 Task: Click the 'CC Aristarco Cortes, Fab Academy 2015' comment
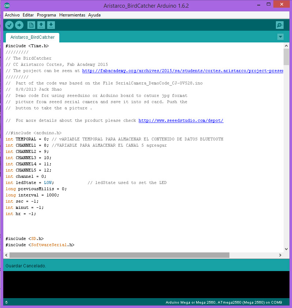pyautogui.click(x=60, y=65)
